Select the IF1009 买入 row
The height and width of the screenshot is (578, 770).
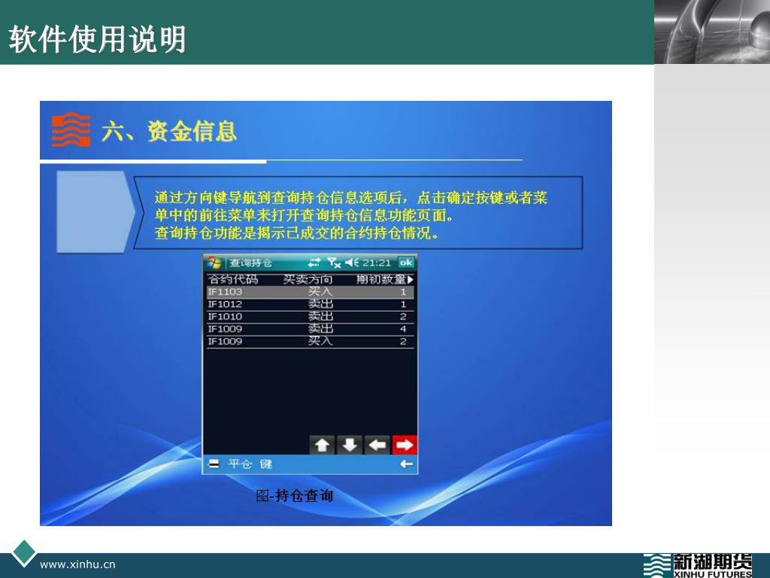[x=310, y=342]
